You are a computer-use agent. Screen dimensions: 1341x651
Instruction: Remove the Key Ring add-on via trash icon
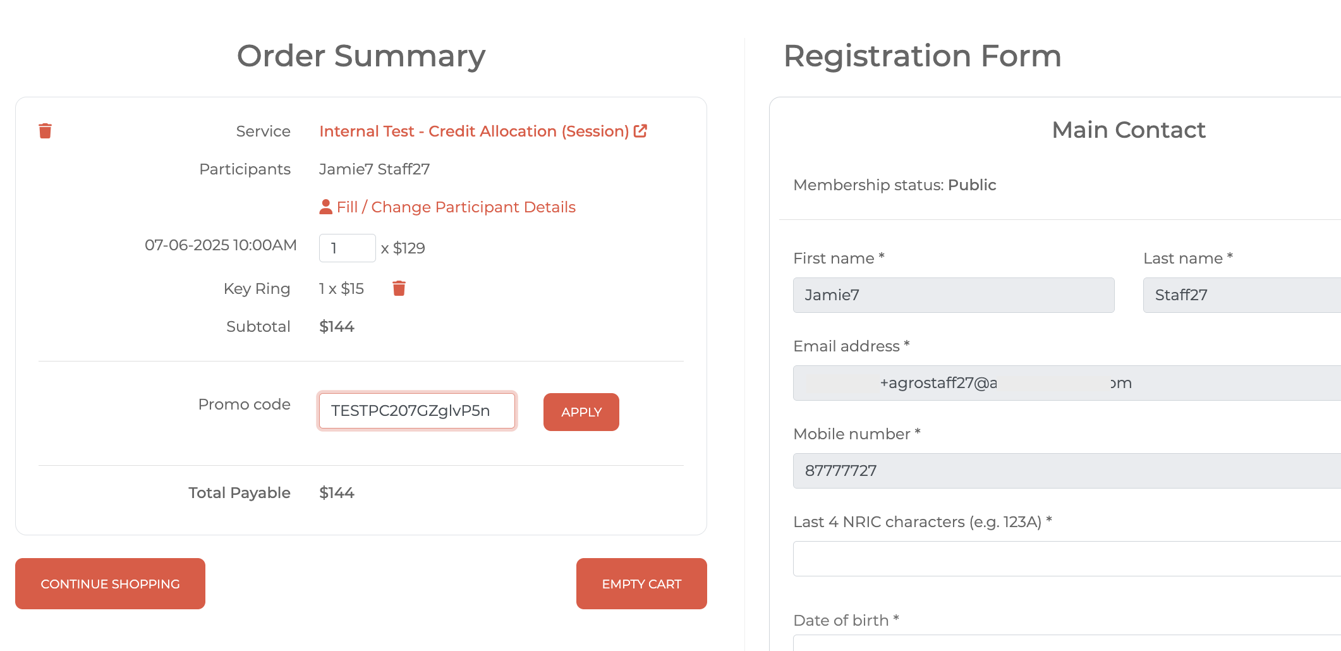point(399,288)
